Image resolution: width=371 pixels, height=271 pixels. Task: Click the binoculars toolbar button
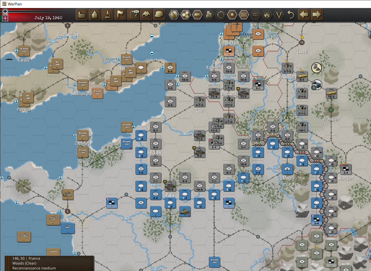[x=146, y=15]
